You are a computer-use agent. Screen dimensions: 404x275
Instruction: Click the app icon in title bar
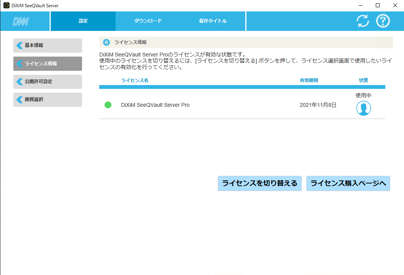6,5
